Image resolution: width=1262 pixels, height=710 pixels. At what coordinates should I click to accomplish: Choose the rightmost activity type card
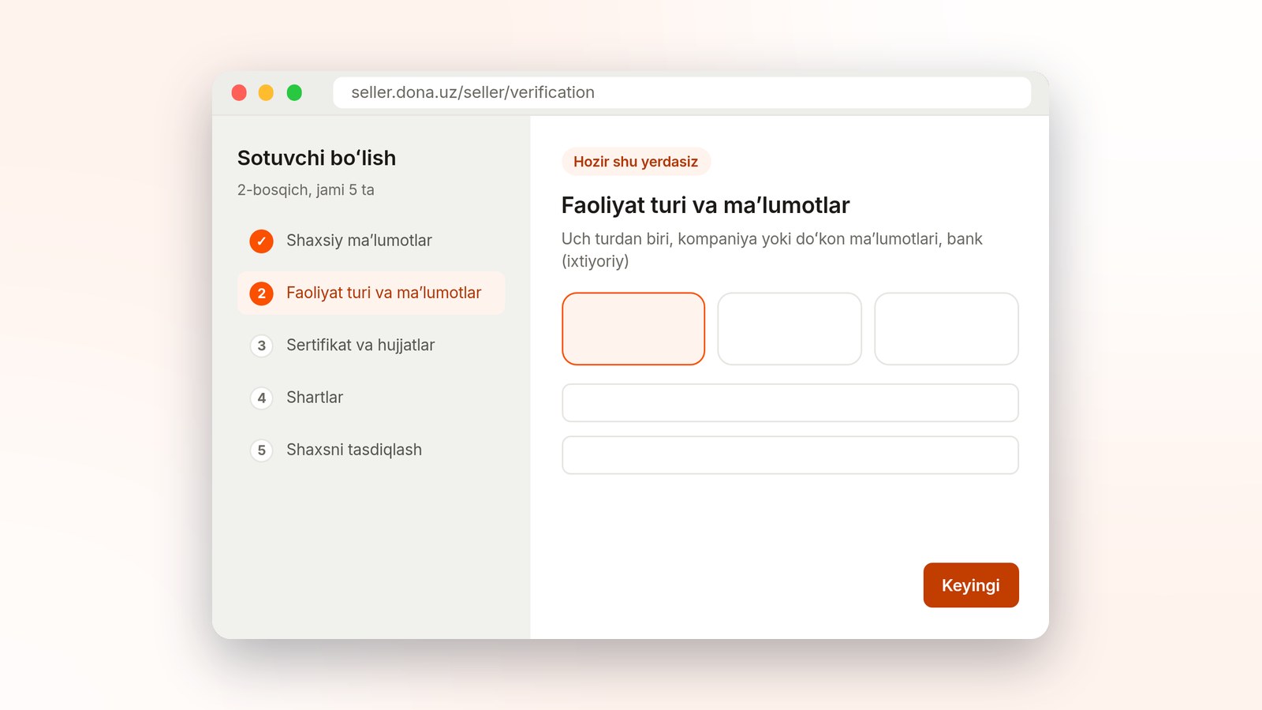coord(946,329)
